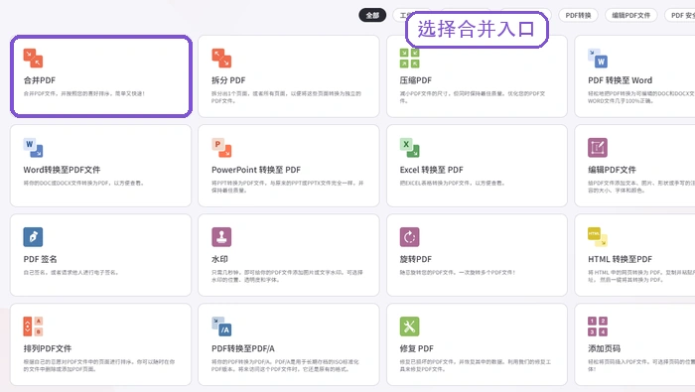Click the 添加页码 numbered grid icon
This screenshot has height=392, width=695.
coord(598,327)
